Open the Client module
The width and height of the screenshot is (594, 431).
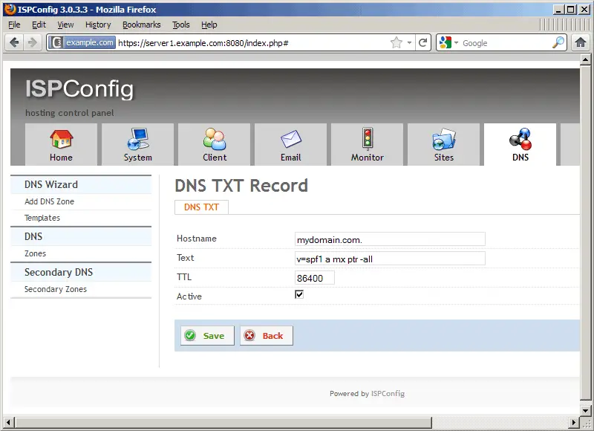coord(214,144)
